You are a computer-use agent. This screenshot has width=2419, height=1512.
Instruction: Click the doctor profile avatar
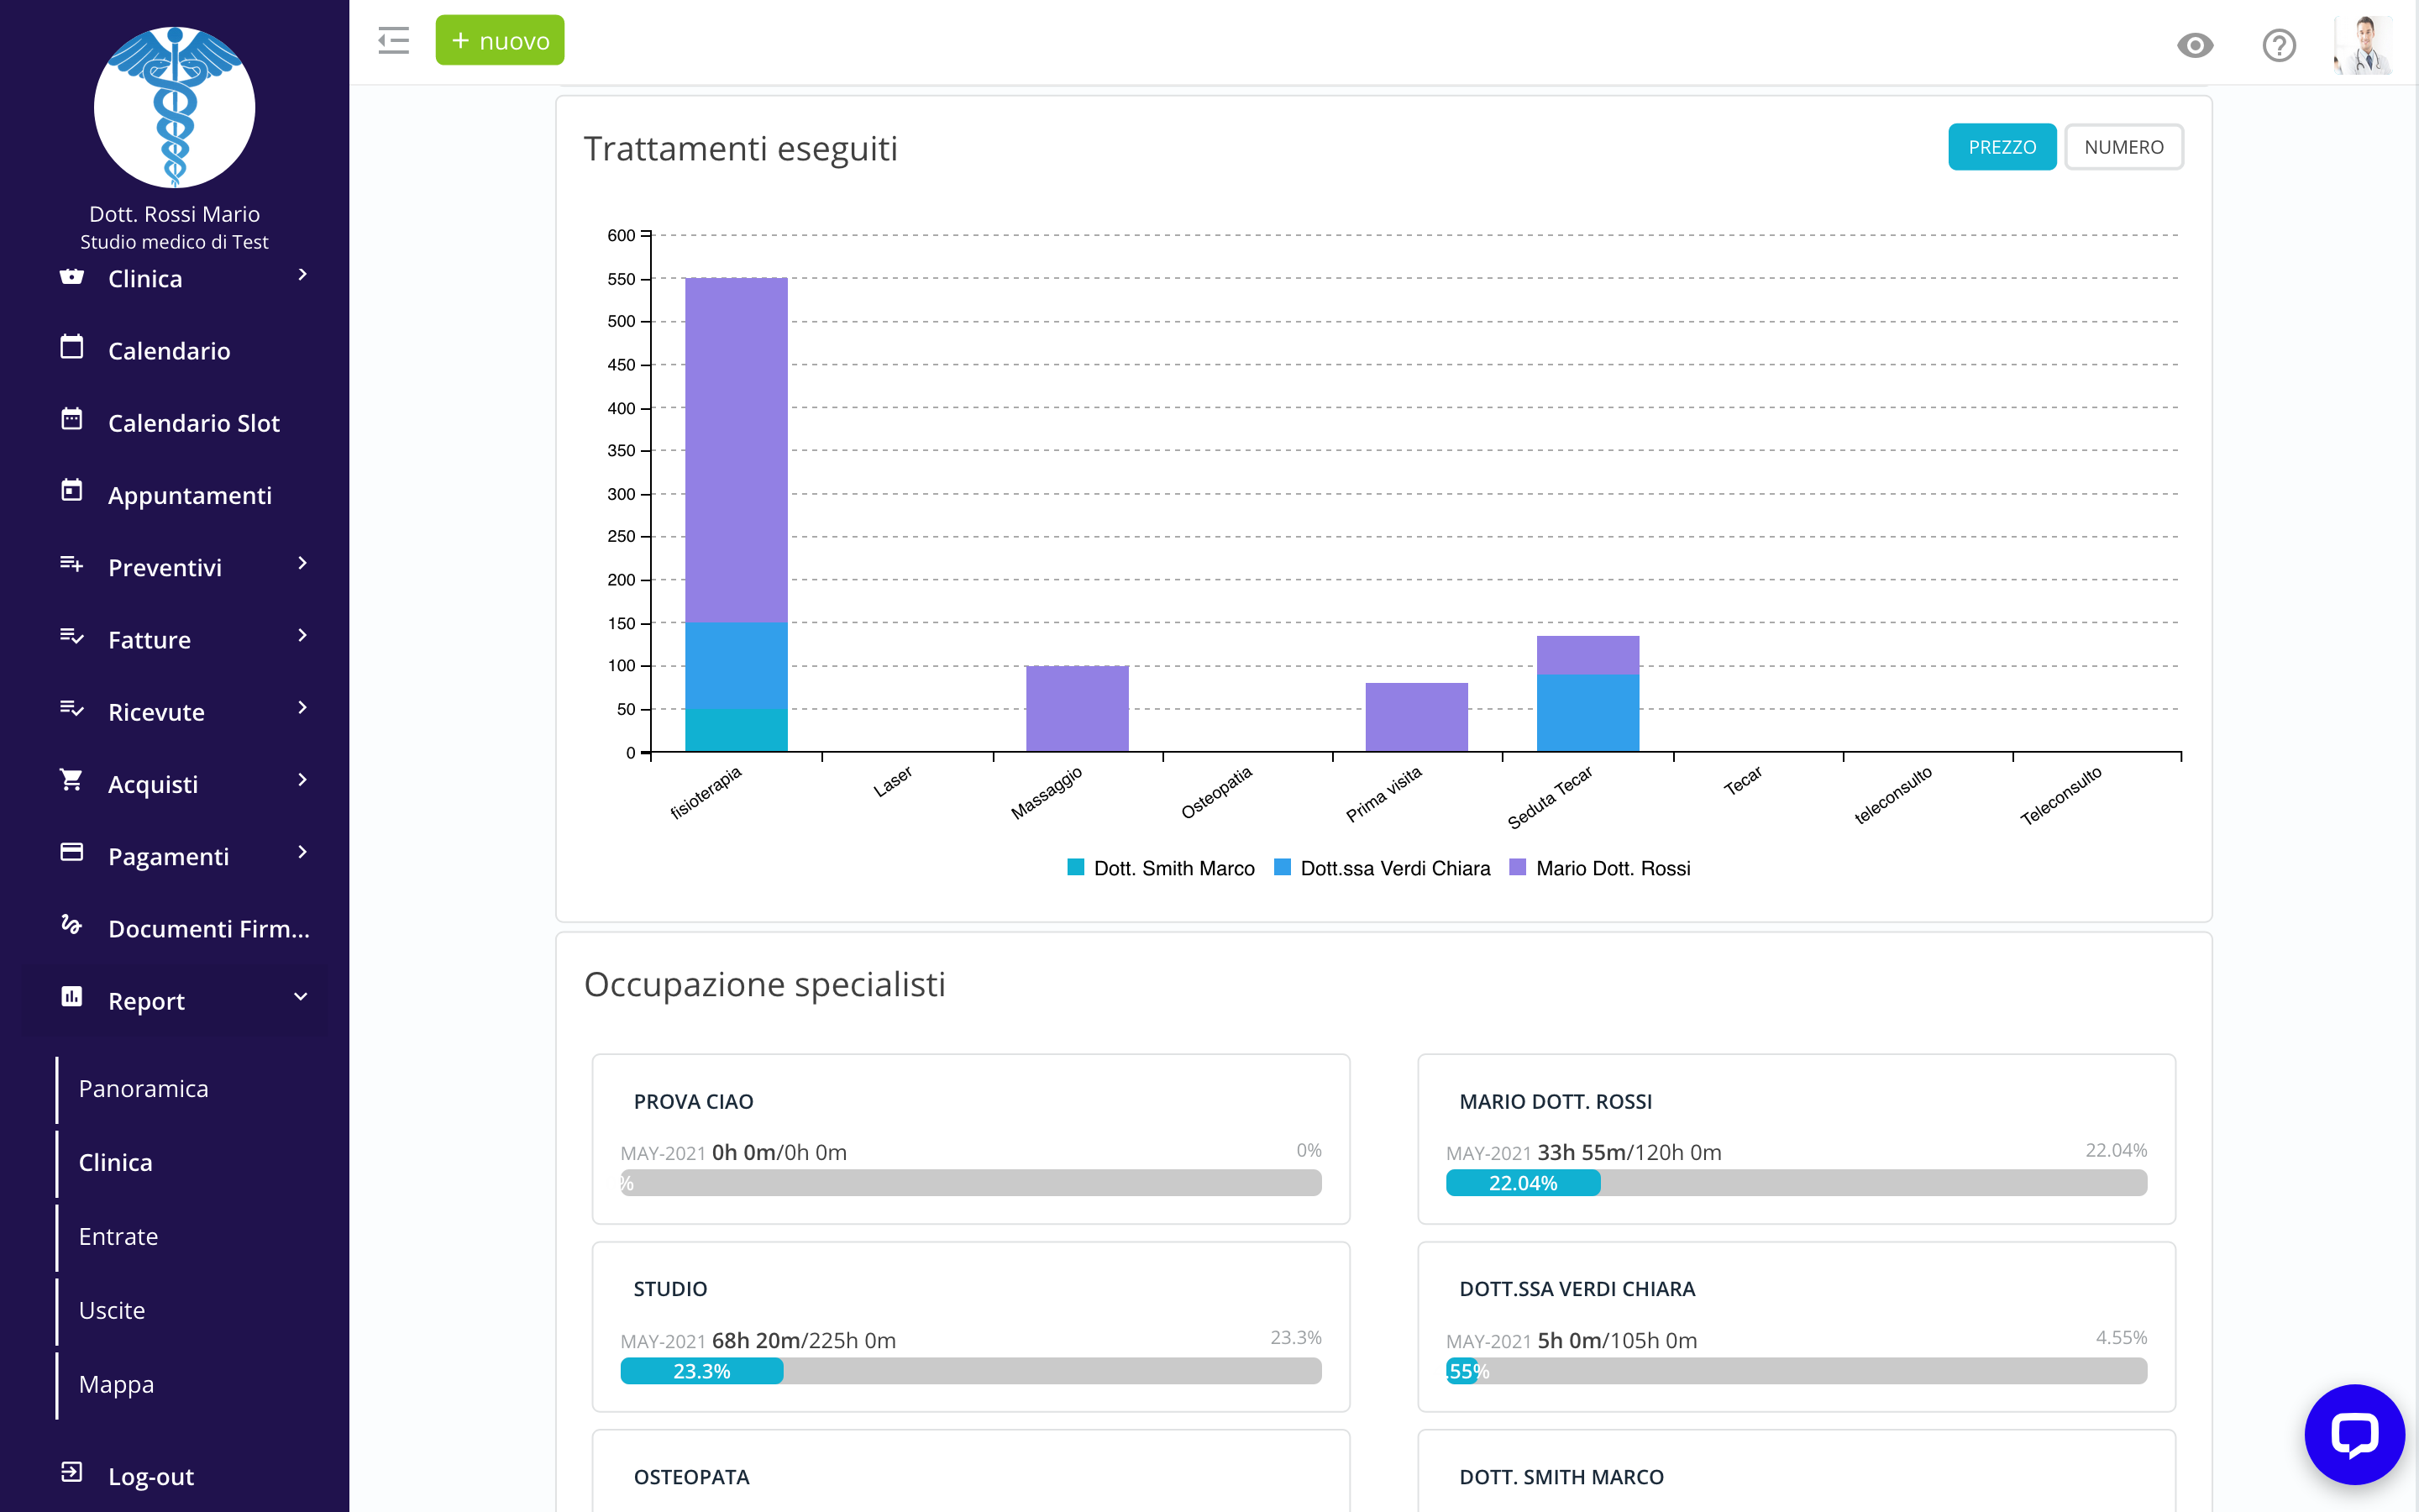click(2363, 45)
